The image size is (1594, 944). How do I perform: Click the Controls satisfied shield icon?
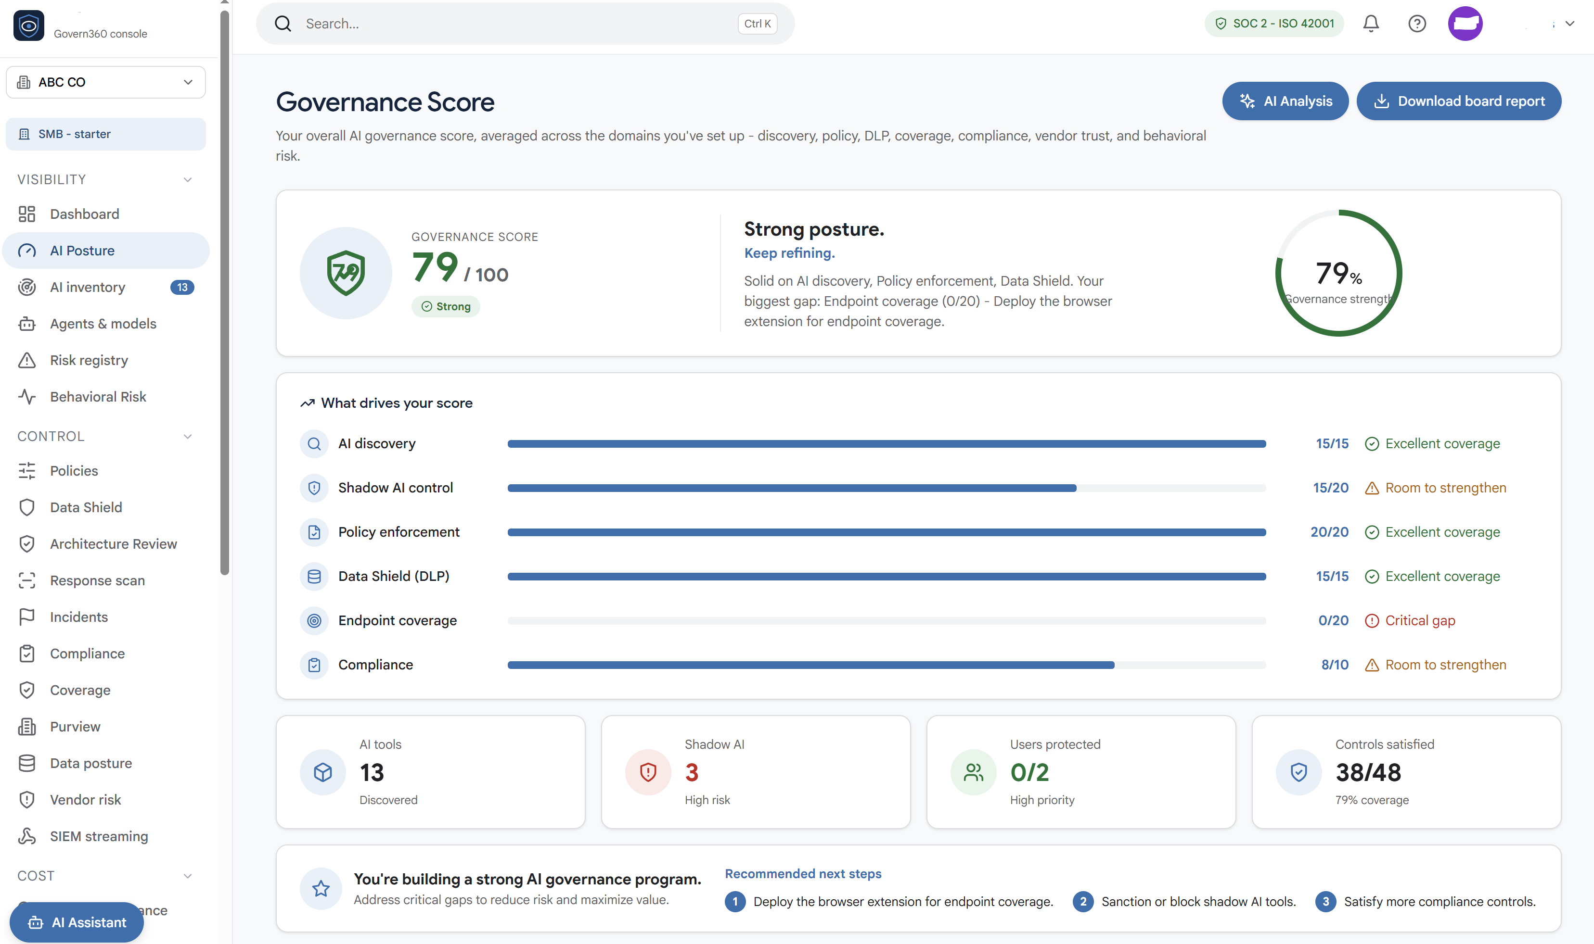(x=1298, y=772)
